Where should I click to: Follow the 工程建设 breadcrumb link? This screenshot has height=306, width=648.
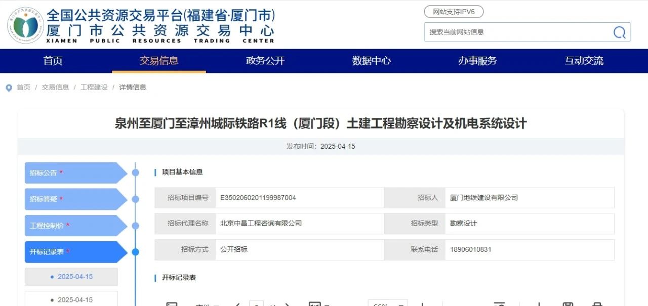(x=94, y=87)
